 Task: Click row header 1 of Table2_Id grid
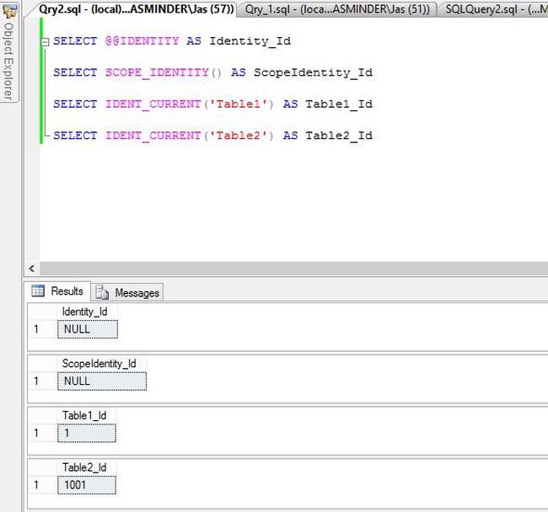click(x=42, y=485)
